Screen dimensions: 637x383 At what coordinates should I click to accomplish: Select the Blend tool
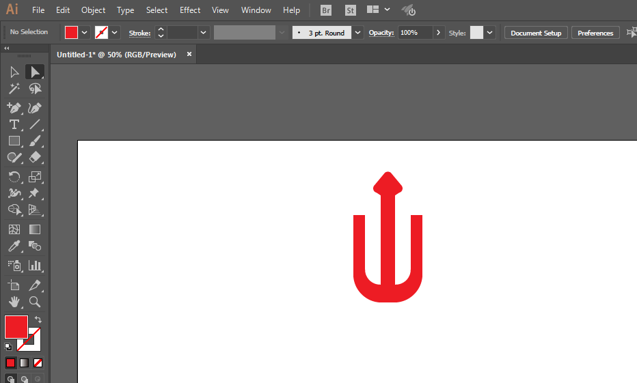[x=35, y=246]
